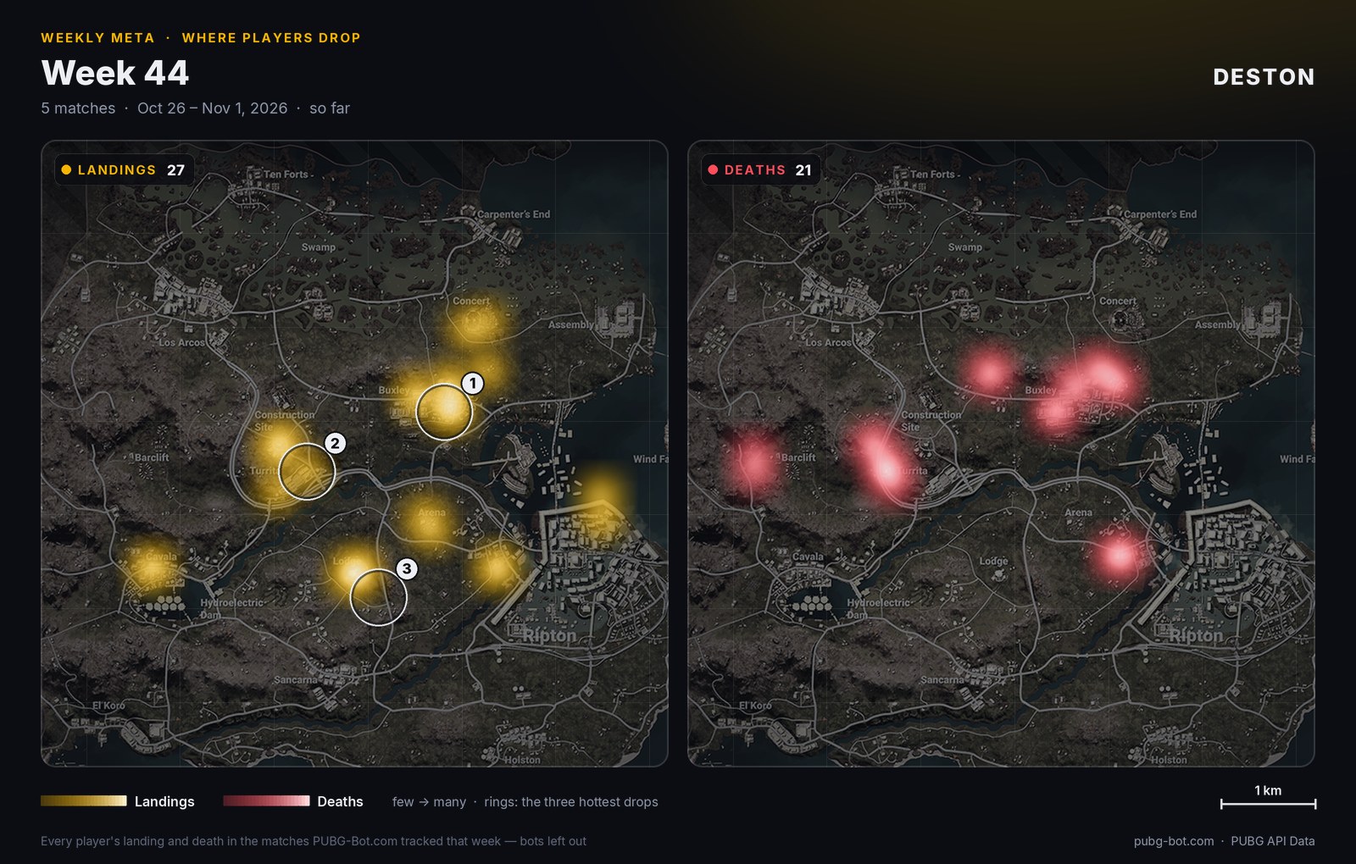Click the yellow Landings legend gradient
Viewport: 1356px width, 864px height.
tap(84, 800)
